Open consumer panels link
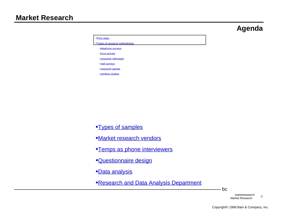283x219 pixels. click(110, 69)
